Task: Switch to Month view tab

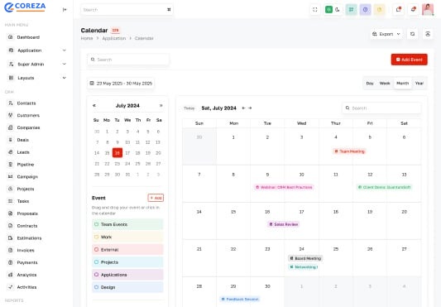Action: point(402,84)
